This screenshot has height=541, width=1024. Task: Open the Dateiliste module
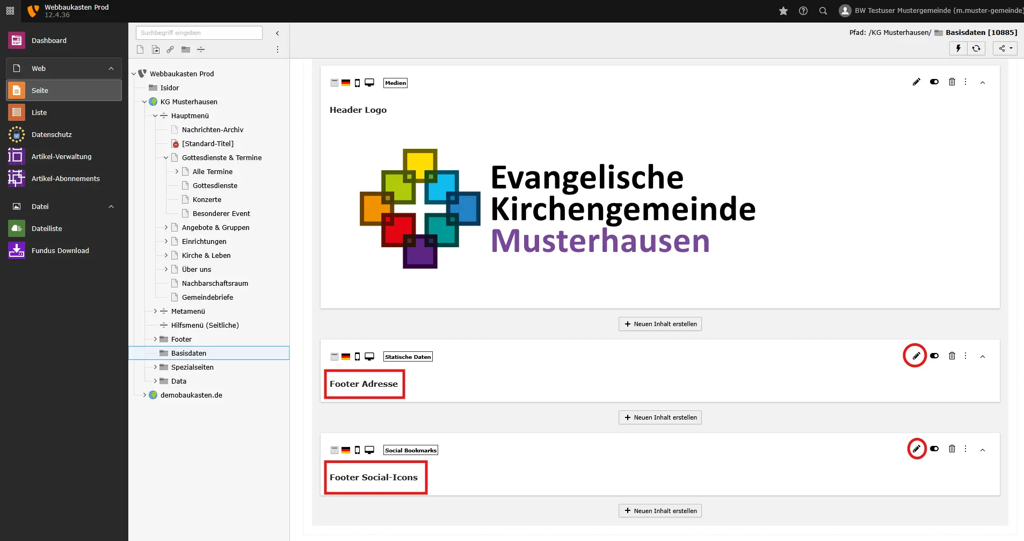coord(47,228)
